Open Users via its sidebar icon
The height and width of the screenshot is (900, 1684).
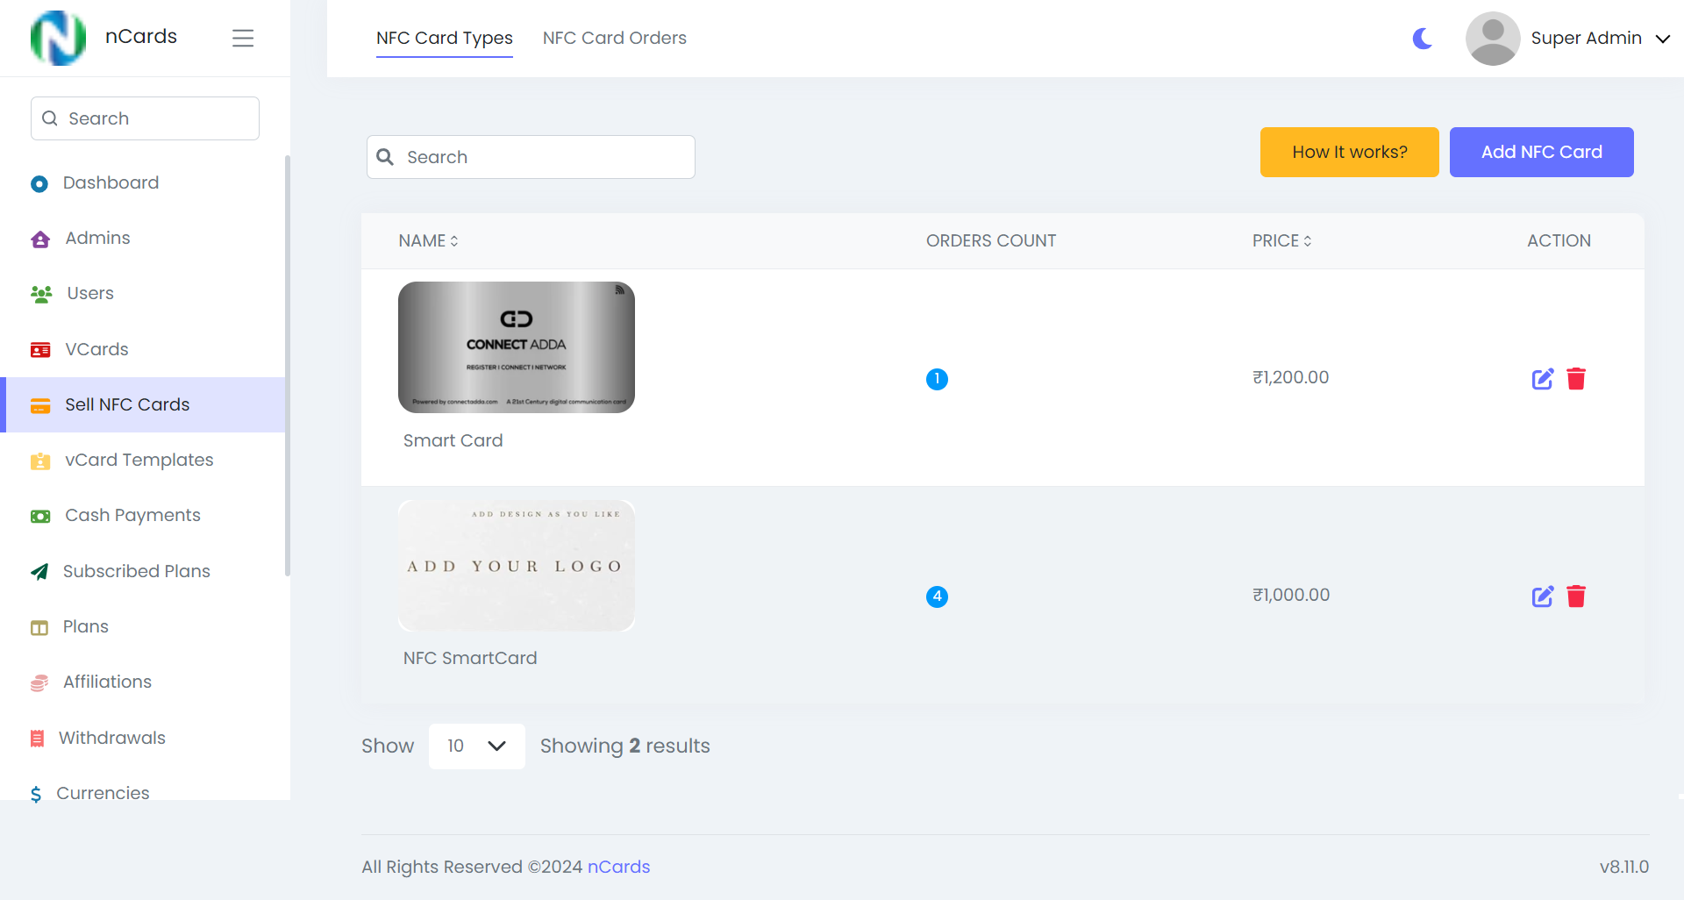(x=40, y=294)
